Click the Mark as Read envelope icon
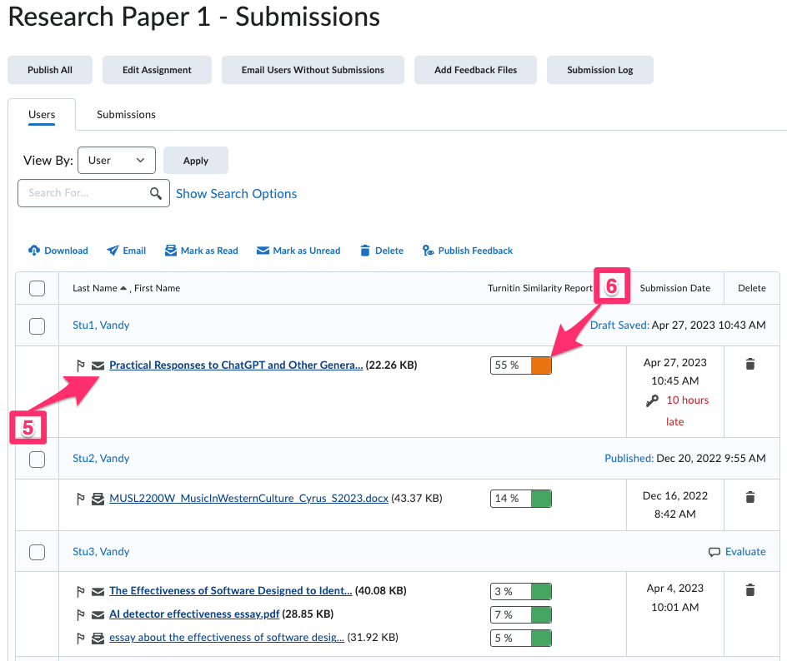787x661 pixels. [169, 251]
